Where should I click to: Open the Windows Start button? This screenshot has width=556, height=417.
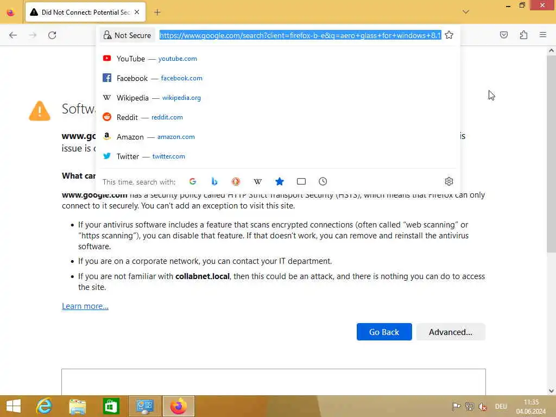click(x=14, y=406)
